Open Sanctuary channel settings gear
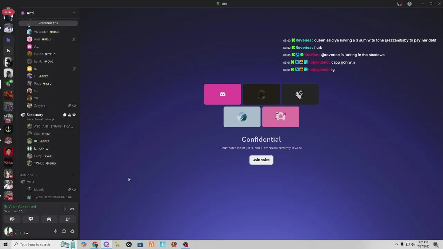Viewport: 443px width, 249px height. [74, 115]
